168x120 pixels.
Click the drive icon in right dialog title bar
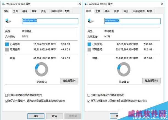point(86,4)
